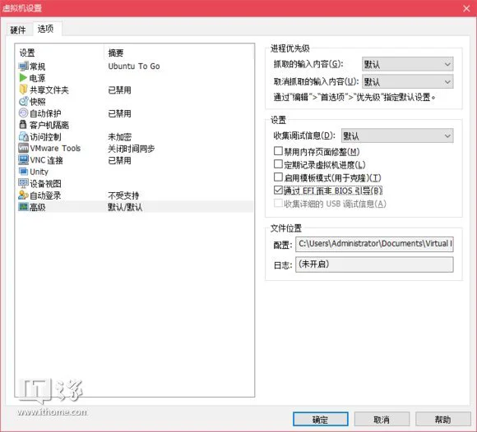Image resolution: width=477 pixels, height=432 pixels.
Task: Open help via 帮助 button
Action: 443,420
